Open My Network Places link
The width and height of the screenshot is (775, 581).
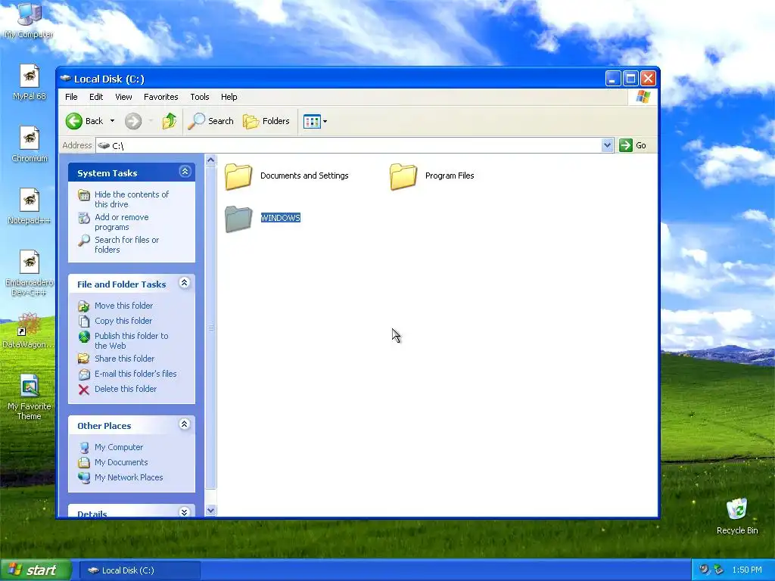click(129, 477)
